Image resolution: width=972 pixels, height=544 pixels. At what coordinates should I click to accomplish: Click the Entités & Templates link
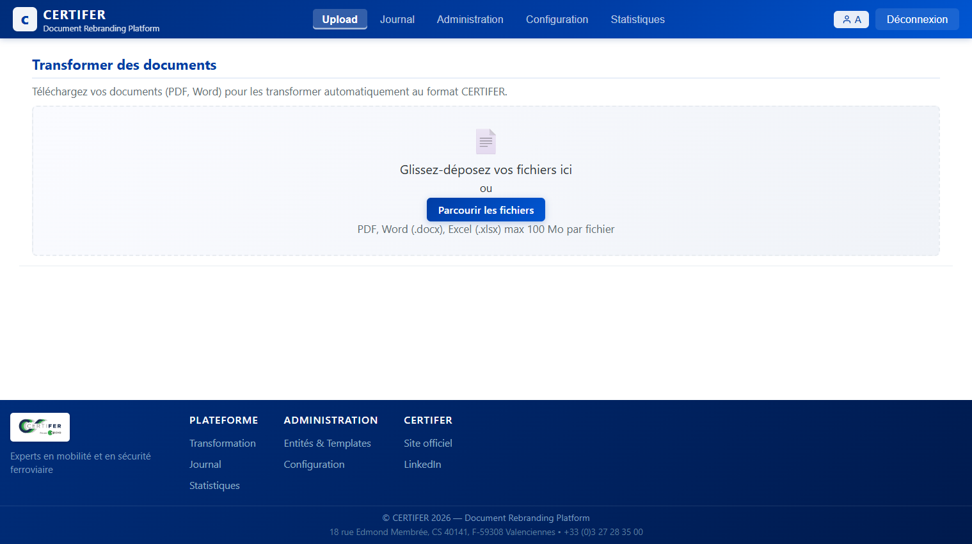(x=327, y=443)
